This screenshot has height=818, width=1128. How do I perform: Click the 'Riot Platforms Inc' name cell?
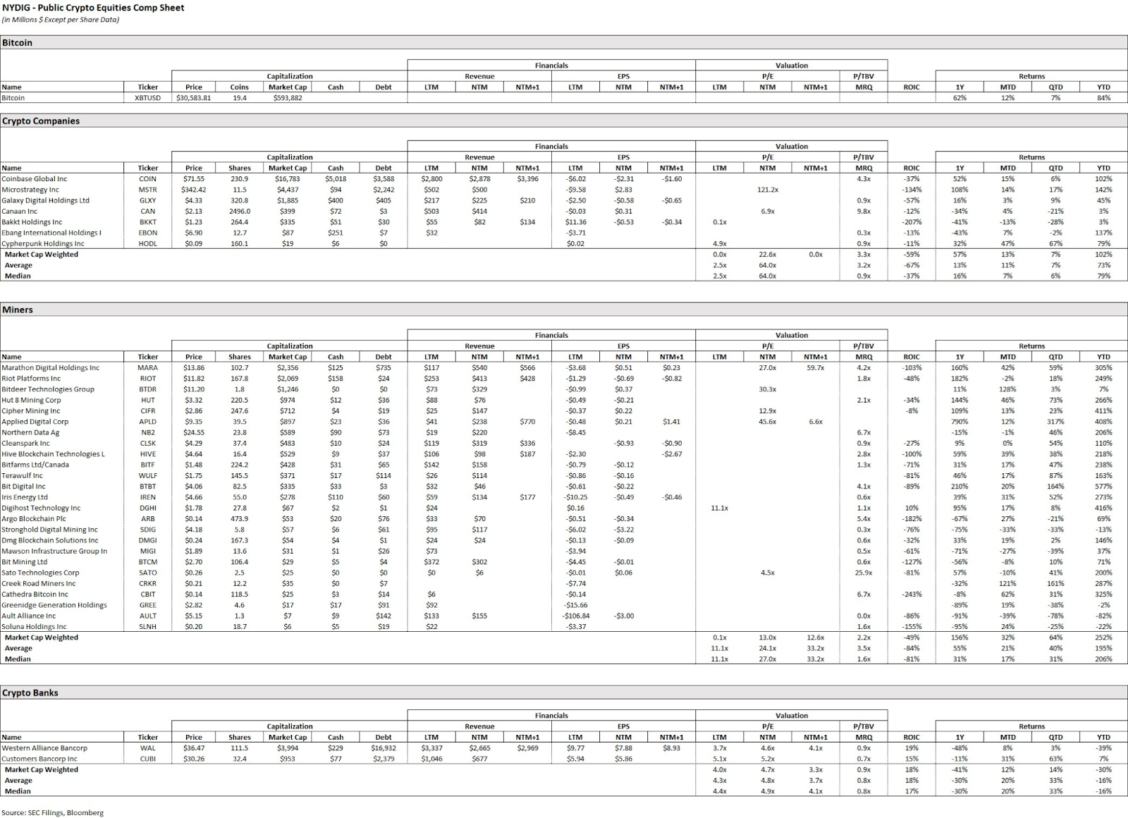coord(31,379)
